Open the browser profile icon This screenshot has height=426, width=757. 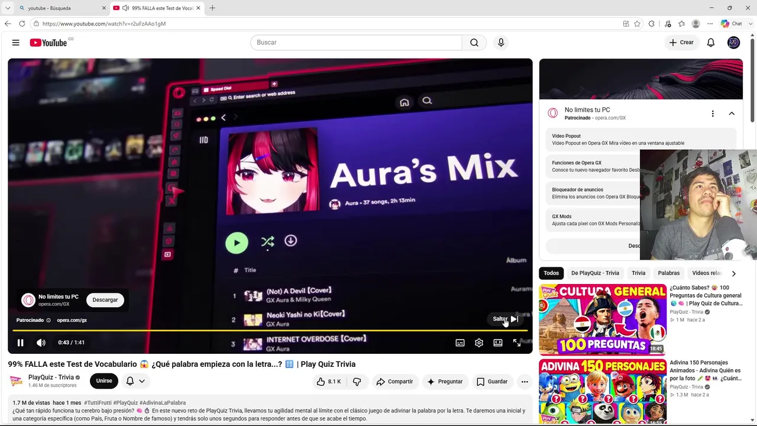click(696, 24)
